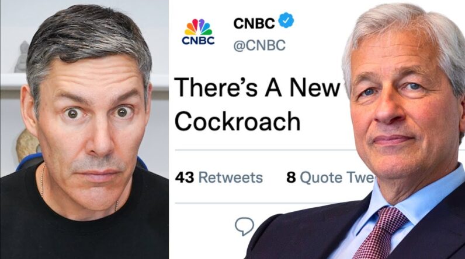The image size is (465, 259).
Task: Click the CNBC peacock logo avatar
Action: click(x=198, y=32)
